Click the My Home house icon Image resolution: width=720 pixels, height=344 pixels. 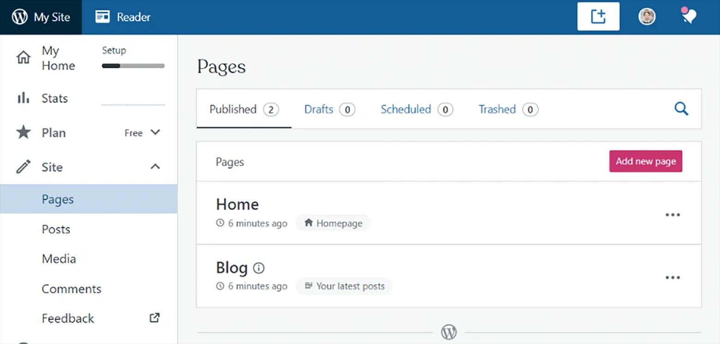tap(23, 58)
